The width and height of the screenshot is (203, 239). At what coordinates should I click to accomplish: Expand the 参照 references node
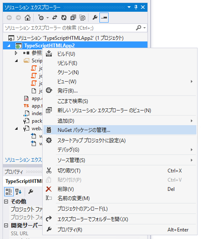pos(16,53)
